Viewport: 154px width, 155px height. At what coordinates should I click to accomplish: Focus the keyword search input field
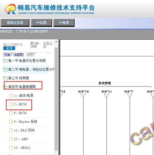pos(13,45)
